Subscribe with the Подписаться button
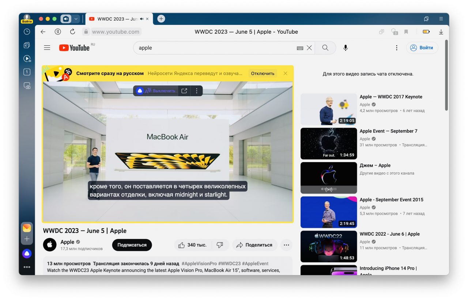 click(132, 245)
